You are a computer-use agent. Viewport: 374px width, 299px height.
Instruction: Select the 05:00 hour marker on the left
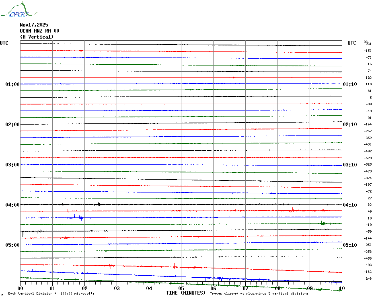click(12, 245)
